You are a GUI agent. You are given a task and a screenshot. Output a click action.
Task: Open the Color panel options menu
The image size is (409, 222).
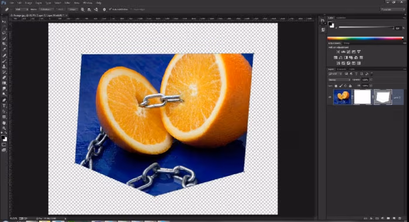404,17
